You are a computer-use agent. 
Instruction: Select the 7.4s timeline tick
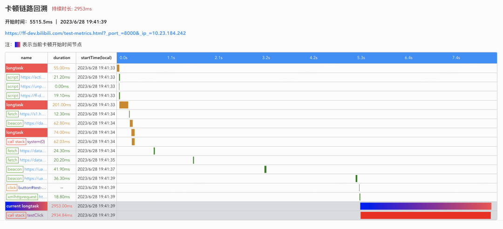click(456, 58)
